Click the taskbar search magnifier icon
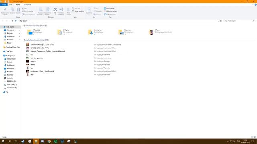This screenshot has height=144, width=257. coord(10,141)
